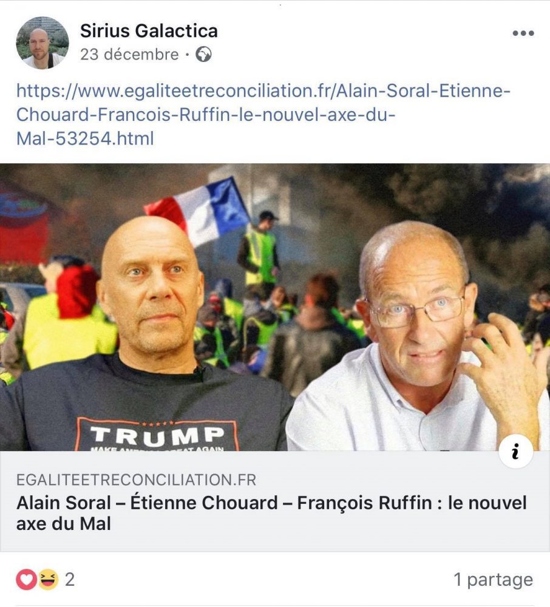550x607 pixels.
Task: Click the globe public-audience icon
Action: 203,54
